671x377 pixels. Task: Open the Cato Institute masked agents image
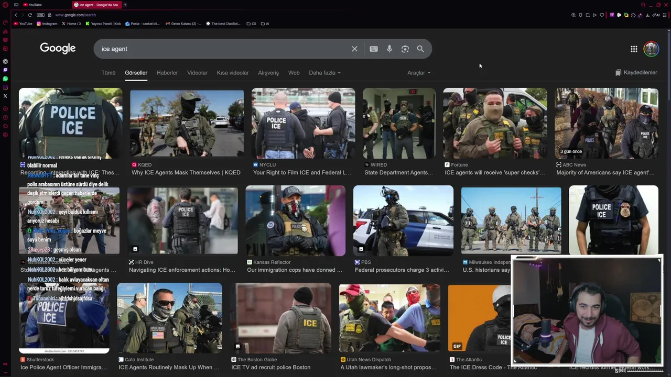pos(169,318)
